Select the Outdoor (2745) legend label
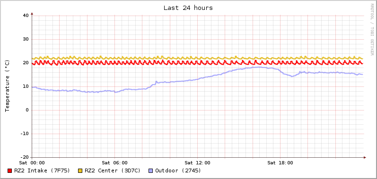Image resolution: width=377 pixels, height=179 pixels. (x=178, y=170)
